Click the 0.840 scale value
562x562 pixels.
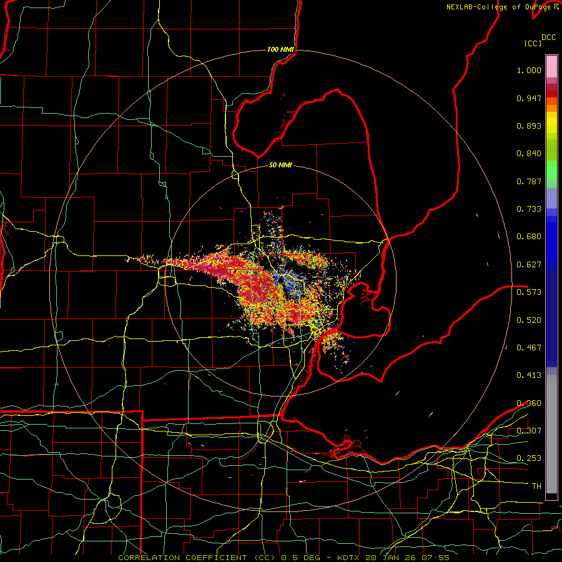tap(529, 154)
